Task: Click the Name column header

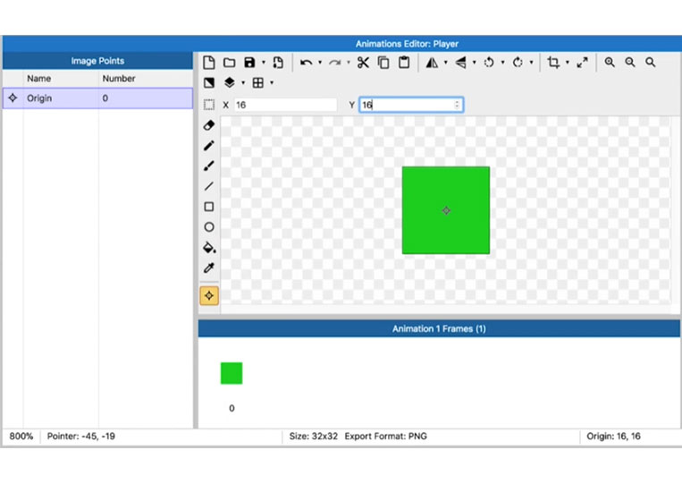Action: tap(39, 79)
